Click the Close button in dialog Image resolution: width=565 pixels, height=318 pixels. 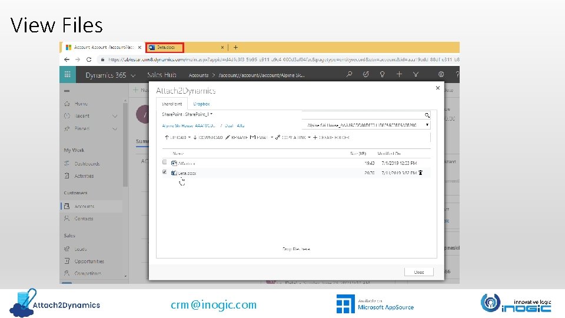(x=418, y=272)
